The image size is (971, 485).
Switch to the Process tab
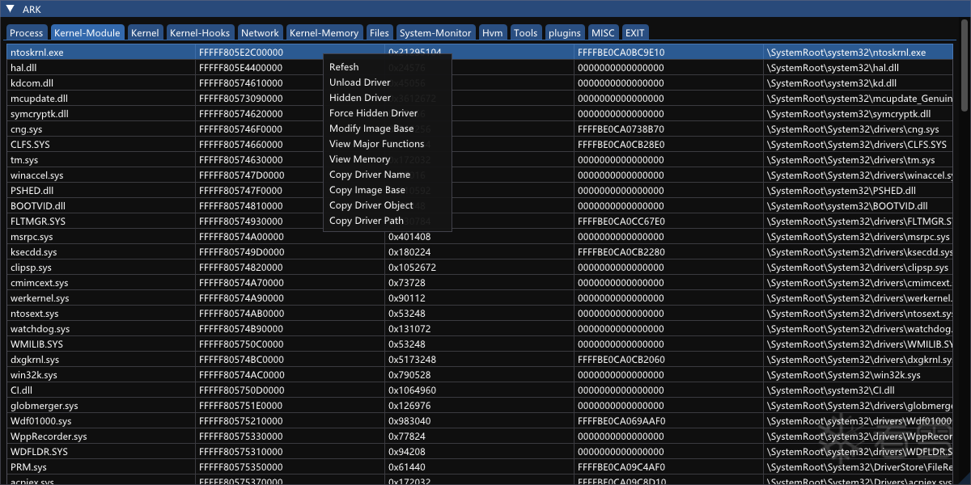[26, 32]
